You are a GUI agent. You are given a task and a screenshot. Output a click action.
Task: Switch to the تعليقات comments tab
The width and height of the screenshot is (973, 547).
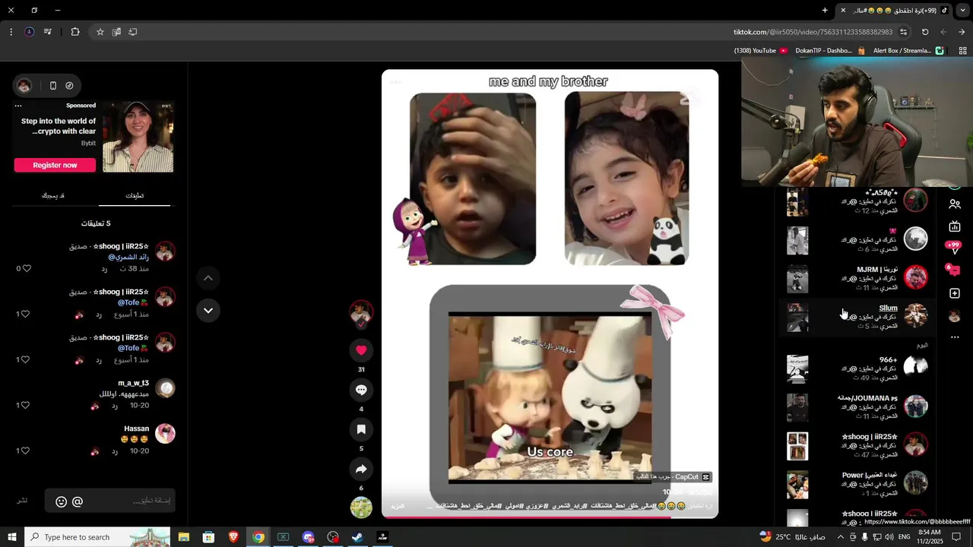pos(135,196)
